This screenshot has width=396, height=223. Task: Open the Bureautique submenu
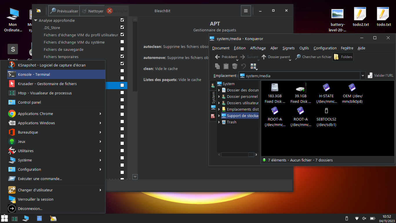[x=56, y=132]
